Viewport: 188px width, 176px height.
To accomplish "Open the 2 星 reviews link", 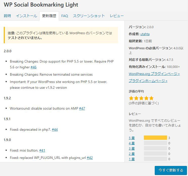I will click(x=132, y=154).
